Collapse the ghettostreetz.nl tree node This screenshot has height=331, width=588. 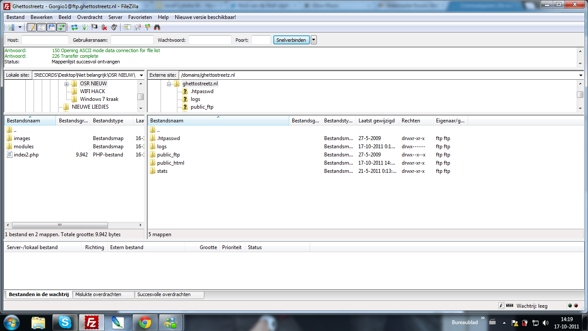point(169,84)
